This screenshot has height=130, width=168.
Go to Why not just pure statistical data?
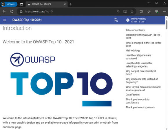coord(141,73)
